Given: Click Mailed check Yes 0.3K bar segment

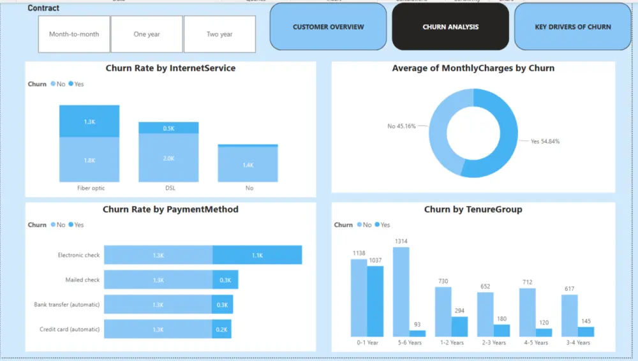Looking at the screenshot, I should 225,280.
